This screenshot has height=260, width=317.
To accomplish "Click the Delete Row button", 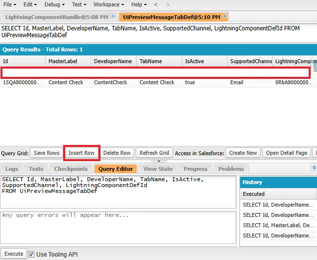I will point(117,153).
